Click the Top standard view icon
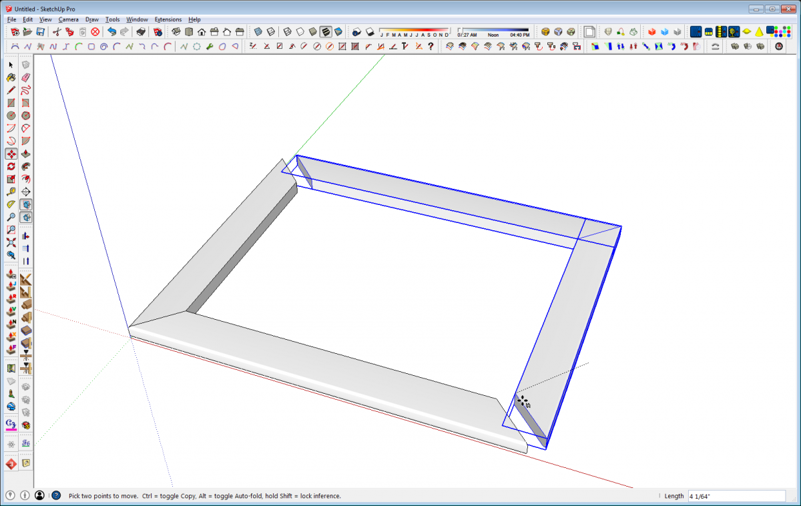The height and width of the screenshot is (506, 801). click(188, 32)
